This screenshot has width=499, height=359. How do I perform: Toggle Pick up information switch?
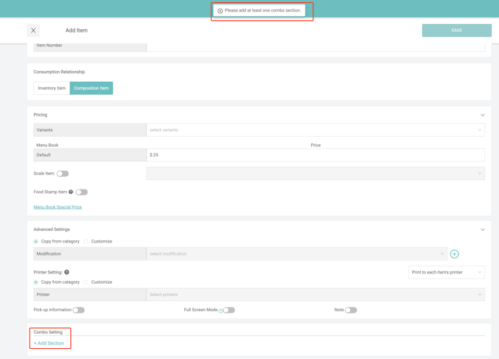78,310
